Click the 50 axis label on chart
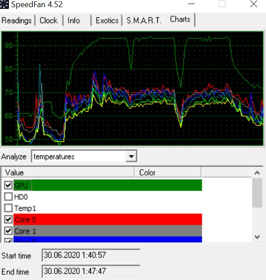This screenshot has height=280, width=266. (8, 139)
